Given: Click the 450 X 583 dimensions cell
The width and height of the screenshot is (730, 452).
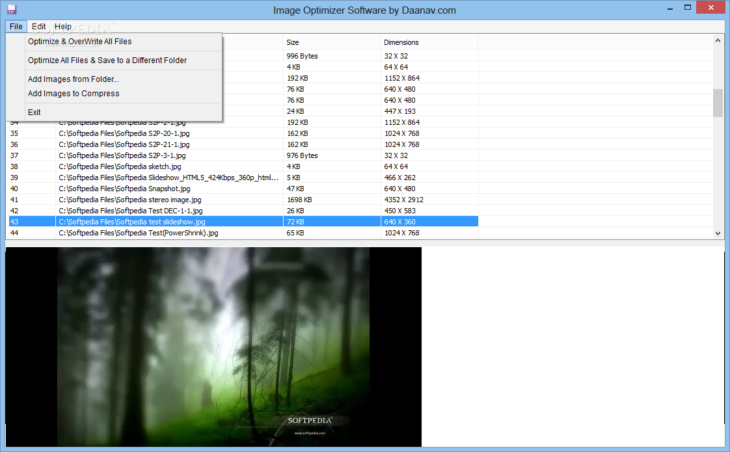Looking at the screenshot, I should click(x=429, y=211).
